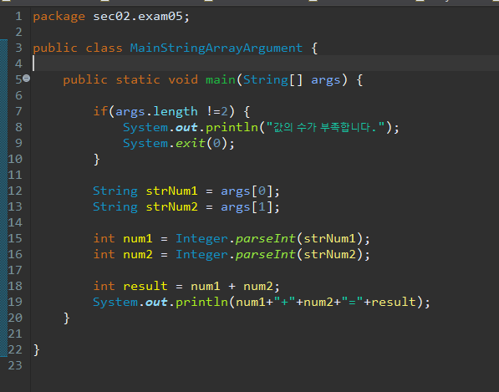Click the 'Integer' class on line 15
Screen dimensions: 499x392
[201, 239]
